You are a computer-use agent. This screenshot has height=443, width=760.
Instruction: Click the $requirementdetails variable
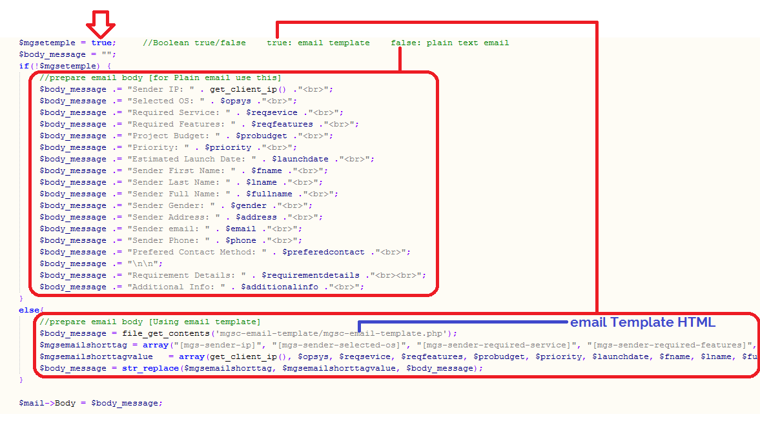(x=310, y=275)
